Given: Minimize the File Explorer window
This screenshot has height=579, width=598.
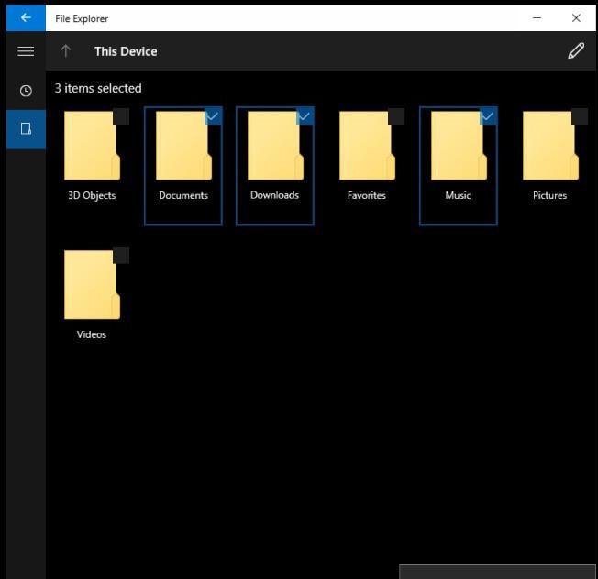Looking at the screenshot, I should coord(537,18).
